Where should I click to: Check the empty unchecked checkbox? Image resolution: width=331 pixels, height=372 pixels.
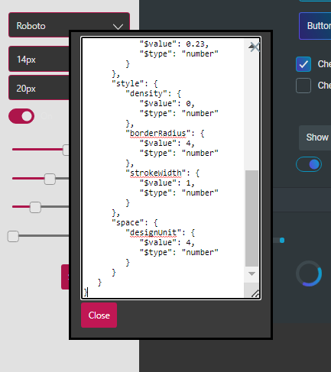(303, 86)
